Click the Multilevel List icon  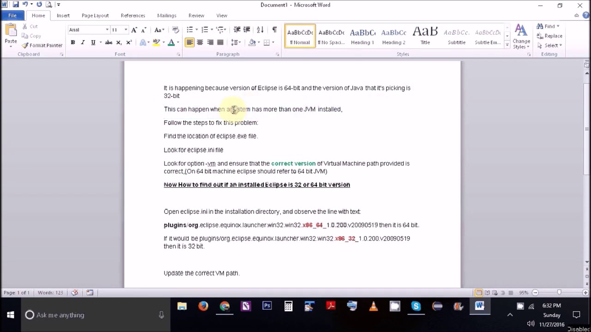tap(220, 30)
